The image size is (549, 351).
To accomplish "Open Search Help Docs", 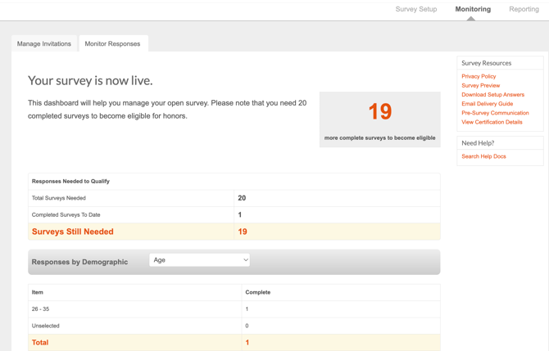I will click(x=483, y=156).
